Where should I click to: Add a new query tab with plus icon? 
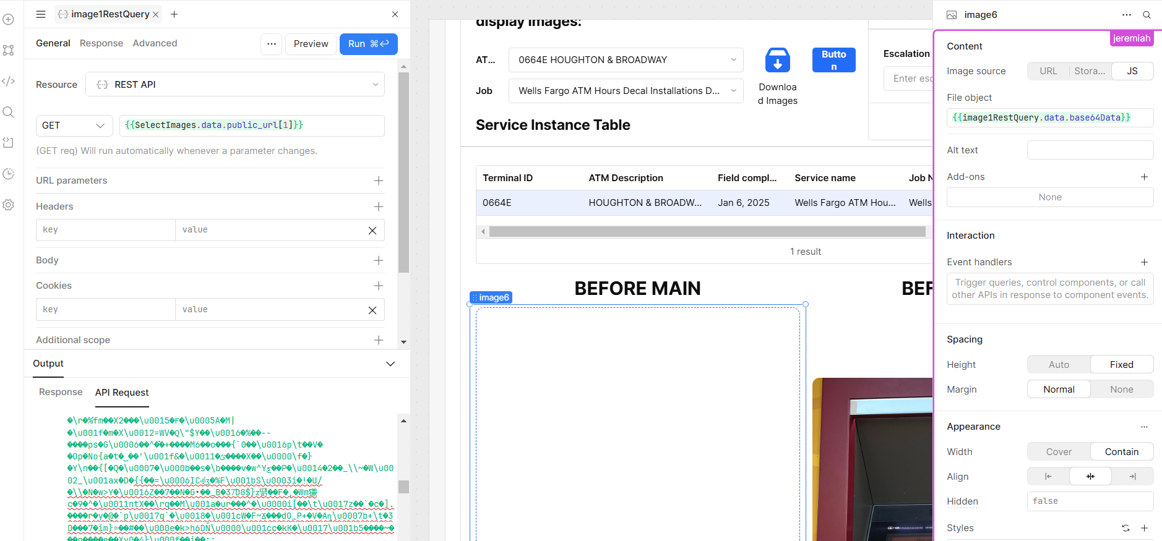click(x=174, y=14)
